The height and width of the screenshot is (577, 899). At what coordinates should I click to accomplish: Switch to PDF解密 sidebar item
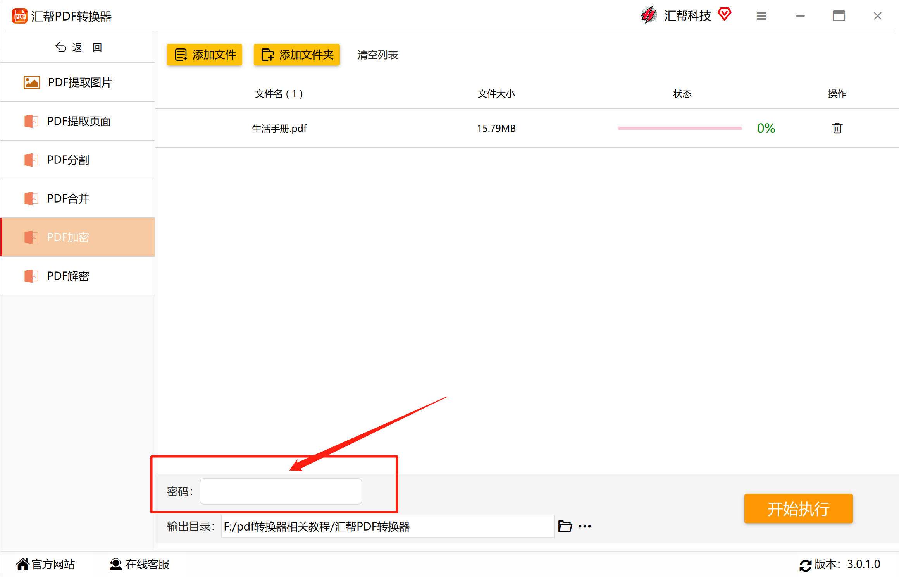pyautogui.click(x=77, y=276)
